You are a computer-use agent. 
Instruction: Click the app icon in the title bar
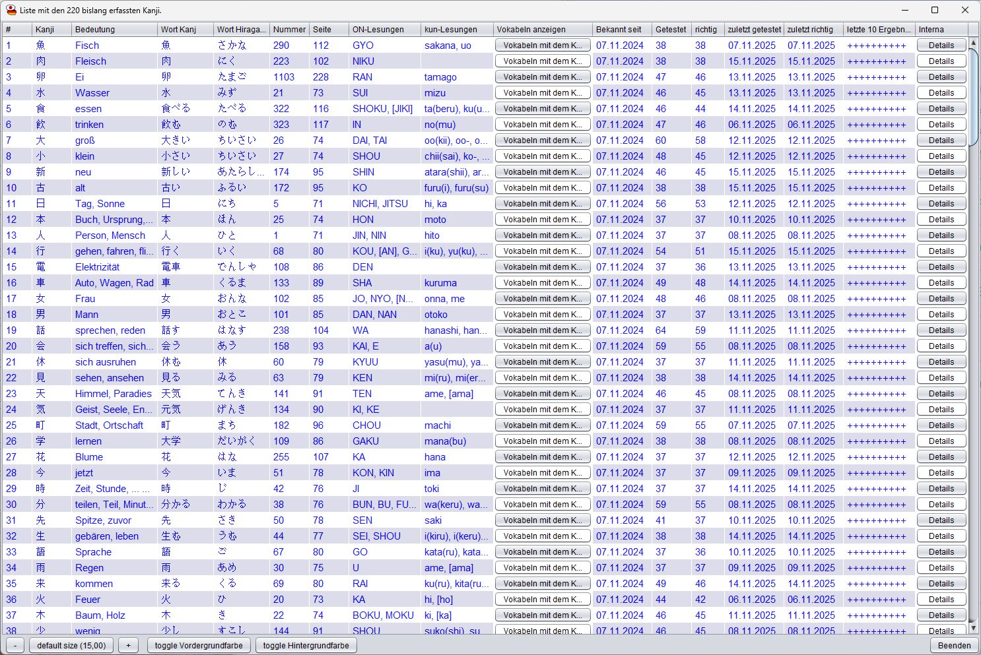[11, 10]
